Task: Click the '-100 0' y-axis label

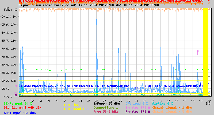Action: (x=7, y=97)
